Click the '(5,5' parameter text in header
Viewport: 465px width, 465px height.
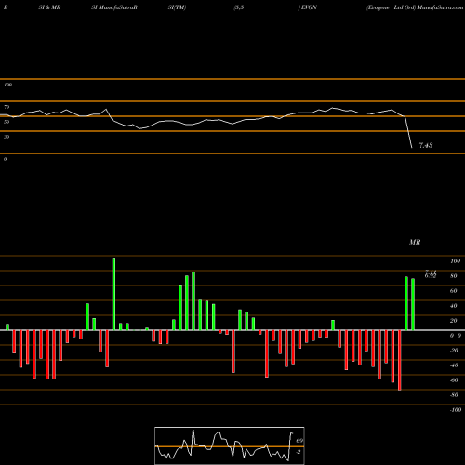tap(239, 7)
